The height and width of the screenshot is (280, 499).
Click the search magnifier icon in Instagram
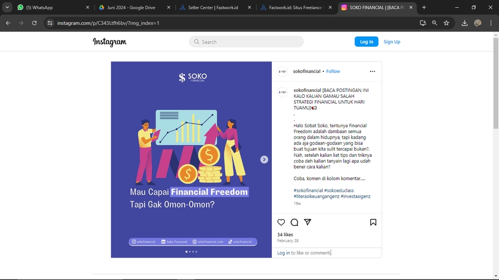(x=196, y=42)
